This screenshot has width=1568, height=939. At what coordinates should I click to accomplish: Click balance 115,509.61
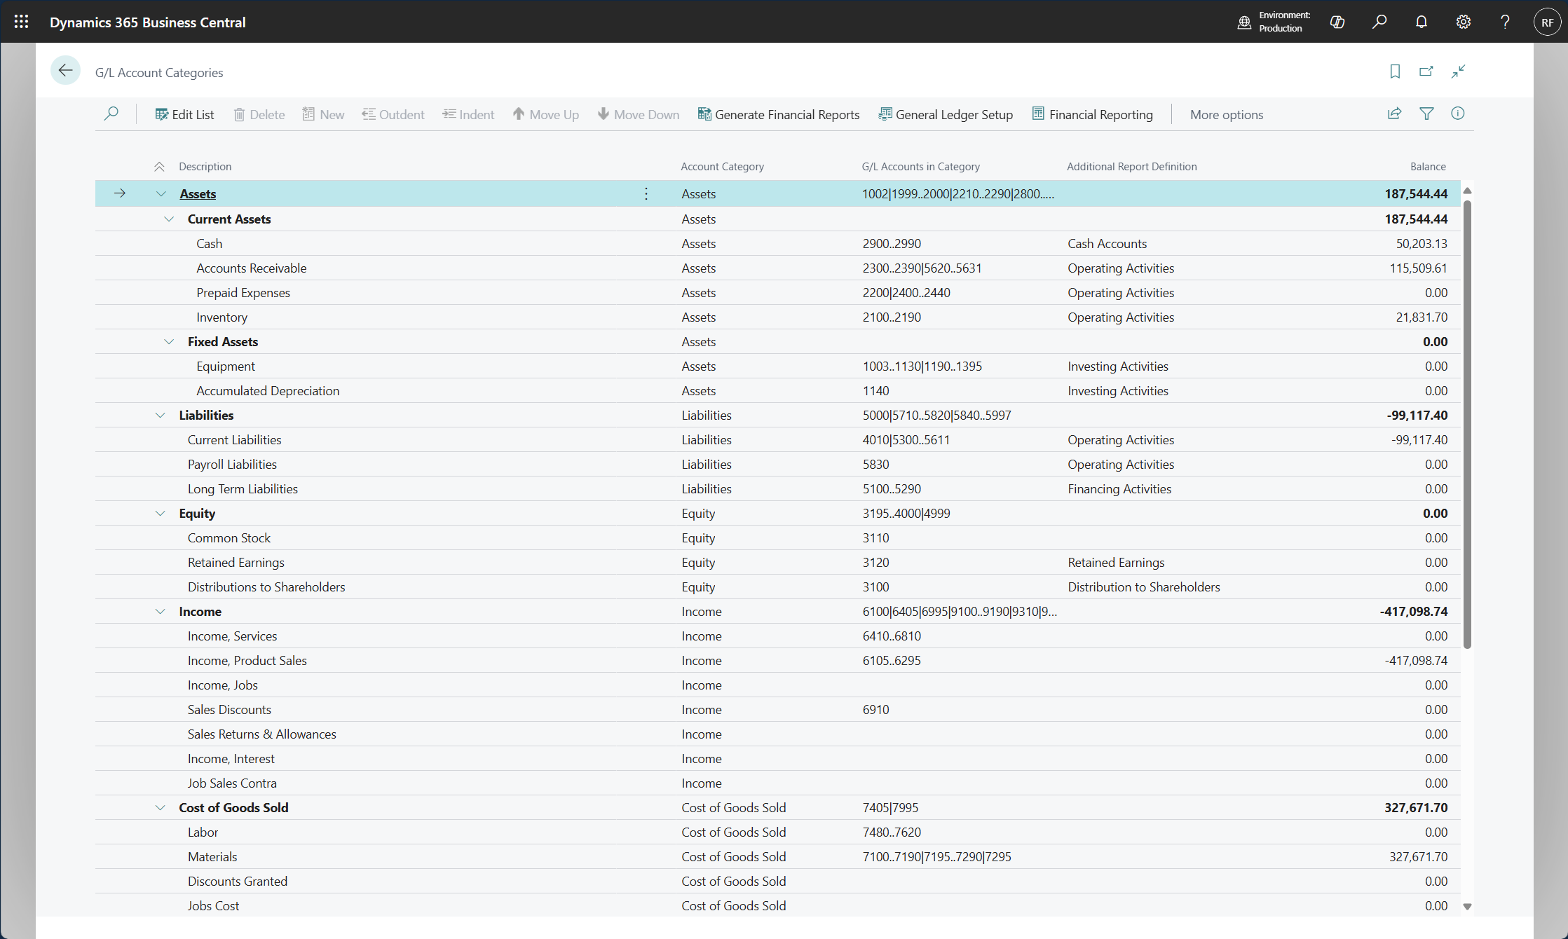[x=1418, y=268]
